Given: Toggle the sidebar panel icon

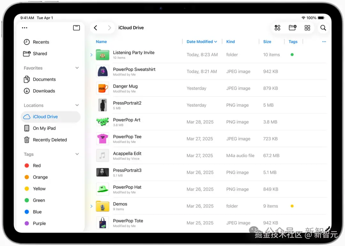Looking at the screenshot, I should click(76, 28).
